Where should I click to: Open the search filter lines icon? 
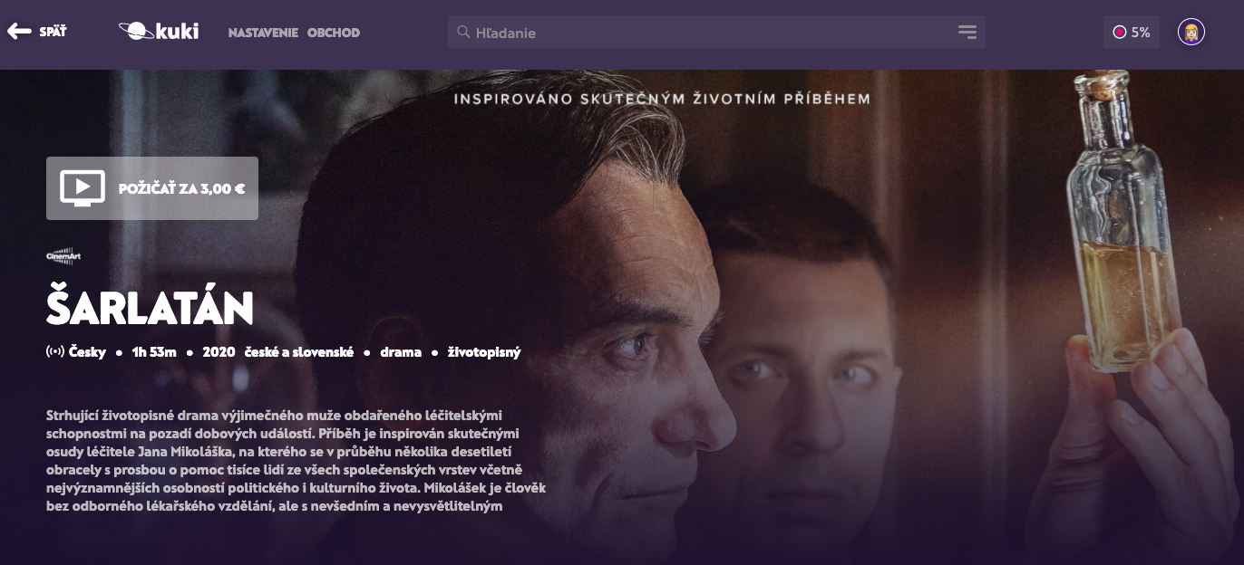pyautogui.click(x=967, y=32)
